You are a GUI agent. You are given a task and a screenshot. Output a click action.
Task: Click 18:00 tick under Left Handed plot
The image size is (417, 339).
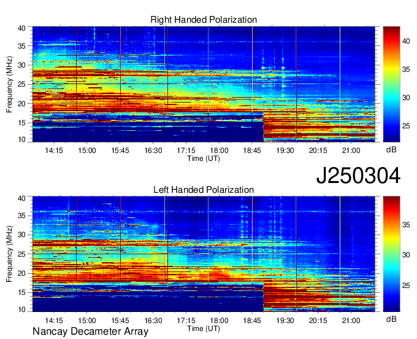click(x=219, y=321)
